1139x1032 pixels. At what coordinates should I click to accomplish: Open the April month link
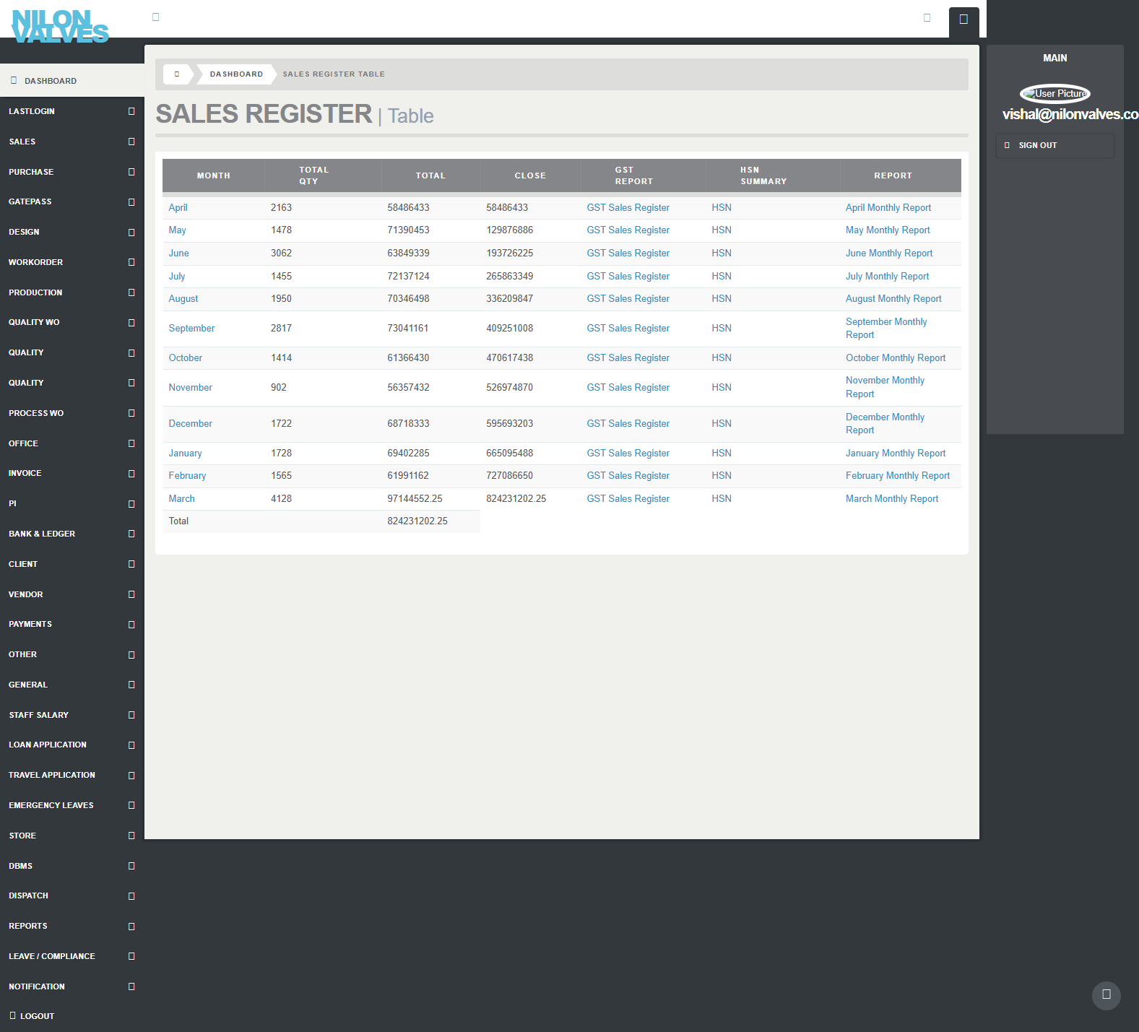(x=178, y=208)
